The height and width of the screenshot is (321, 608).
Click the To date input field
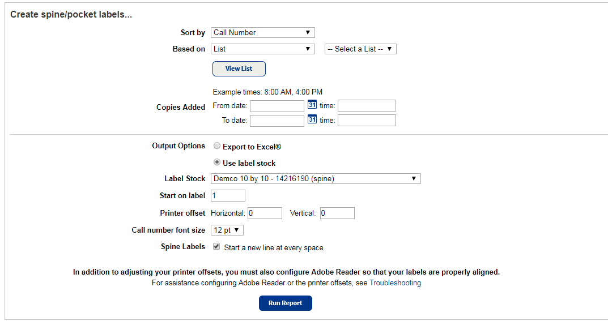[x=277, y=121]
